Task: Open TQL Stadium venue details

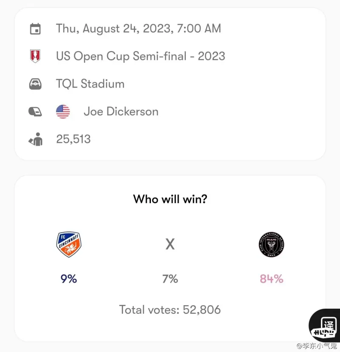Action: click(90, 84)
